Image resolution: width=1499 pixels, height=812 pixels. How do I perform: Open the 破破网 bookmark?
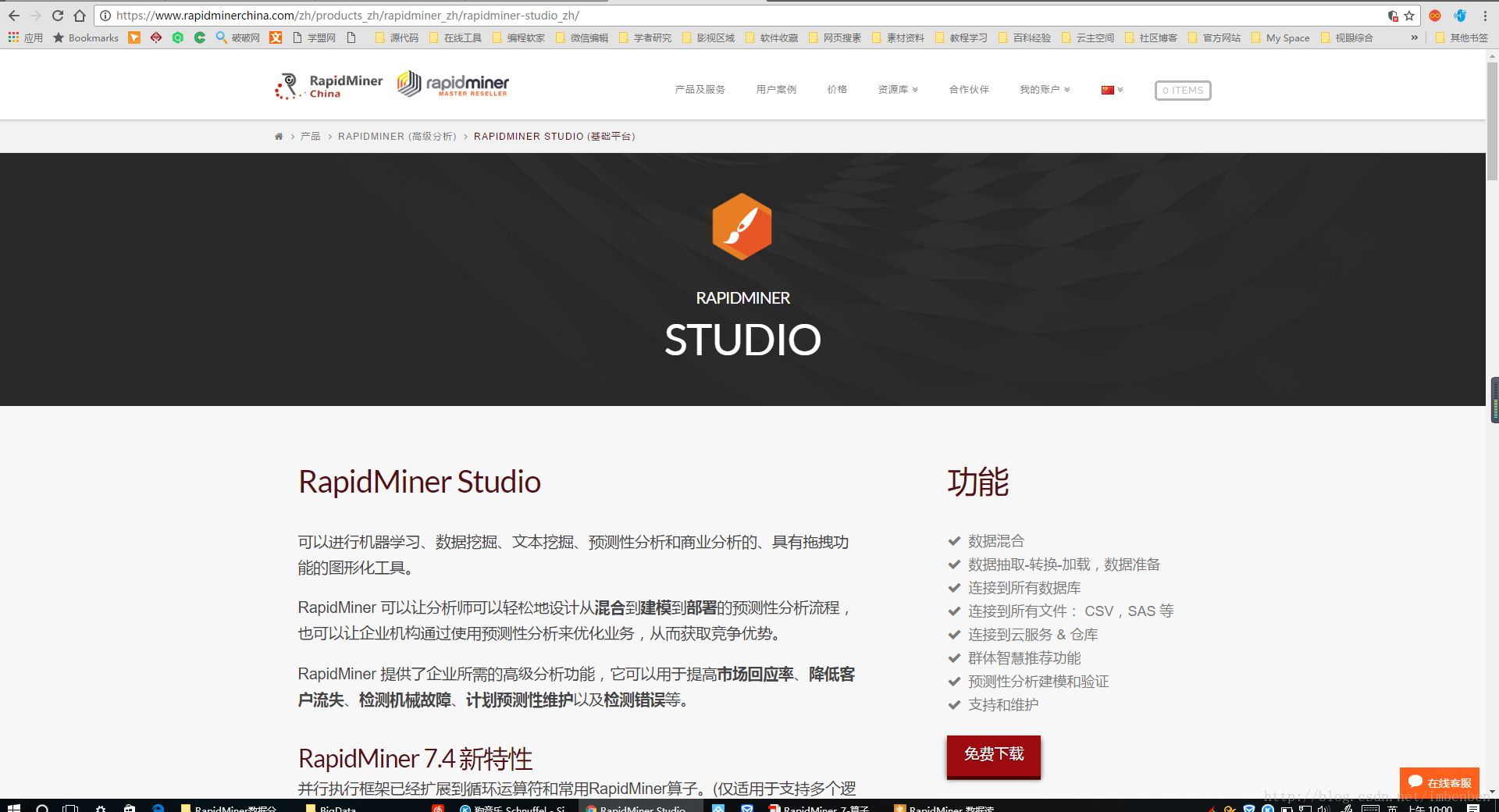[238, 37]
